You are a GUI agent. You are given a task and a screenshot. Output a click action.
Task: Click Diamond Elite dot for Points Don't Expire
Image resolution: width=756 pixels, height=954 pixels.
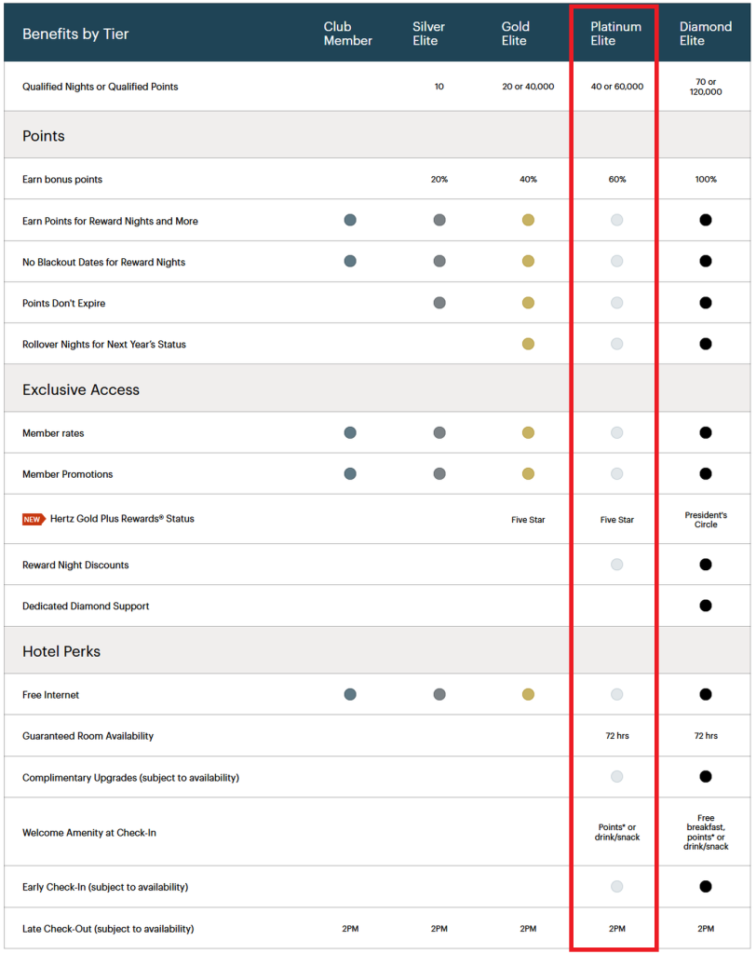click(x=706, y=303)
